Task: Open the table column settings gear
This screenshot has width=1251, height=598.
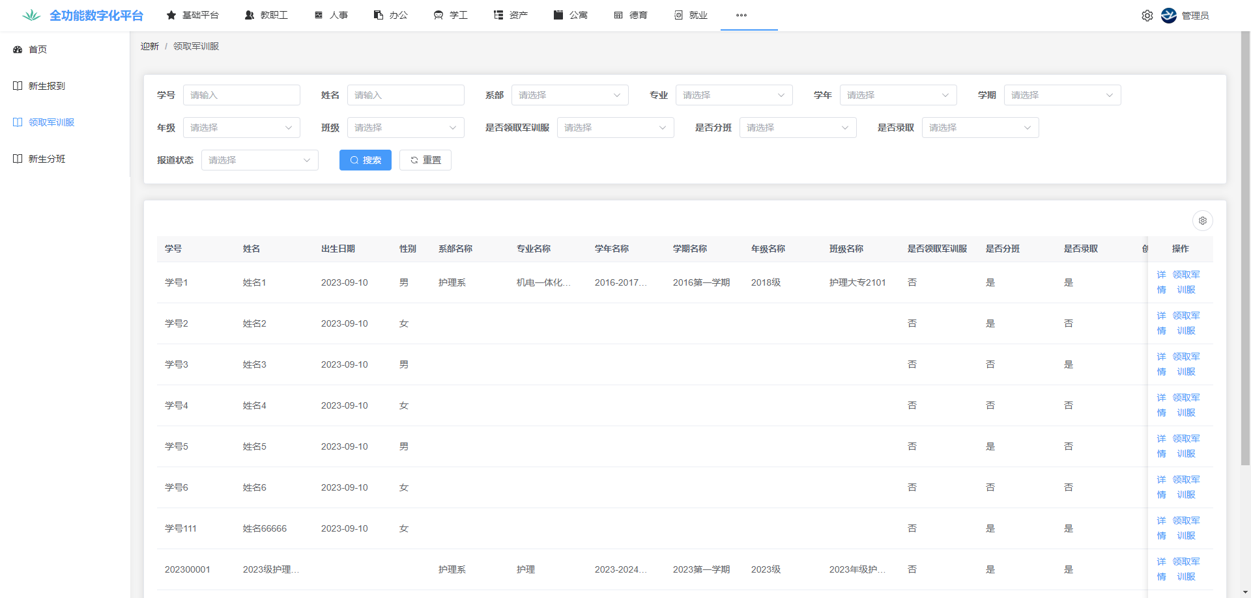Action: [1202, 221]
